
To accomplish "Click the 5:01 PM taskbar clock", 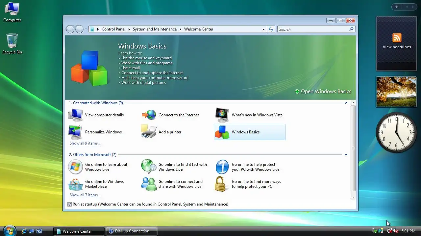I will (x=408, y=231).
